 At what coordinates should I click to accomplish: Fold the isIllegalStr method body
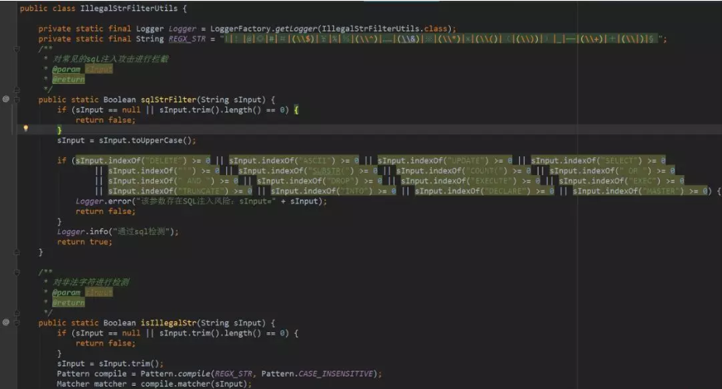(16, 323)
